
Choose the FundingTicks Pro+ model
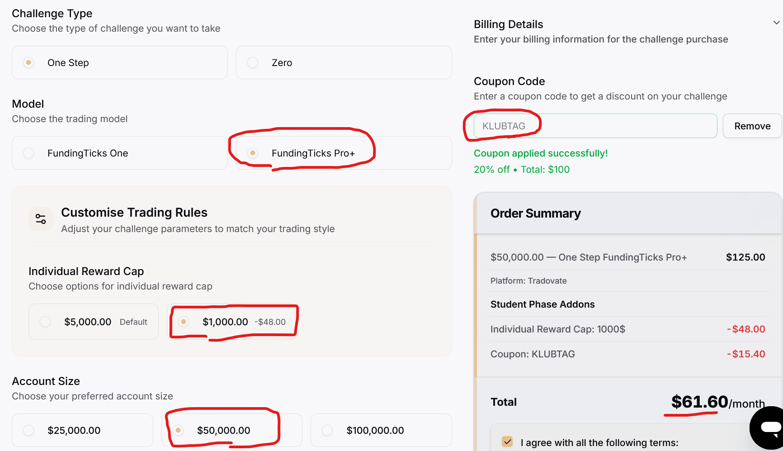point(253,153)
